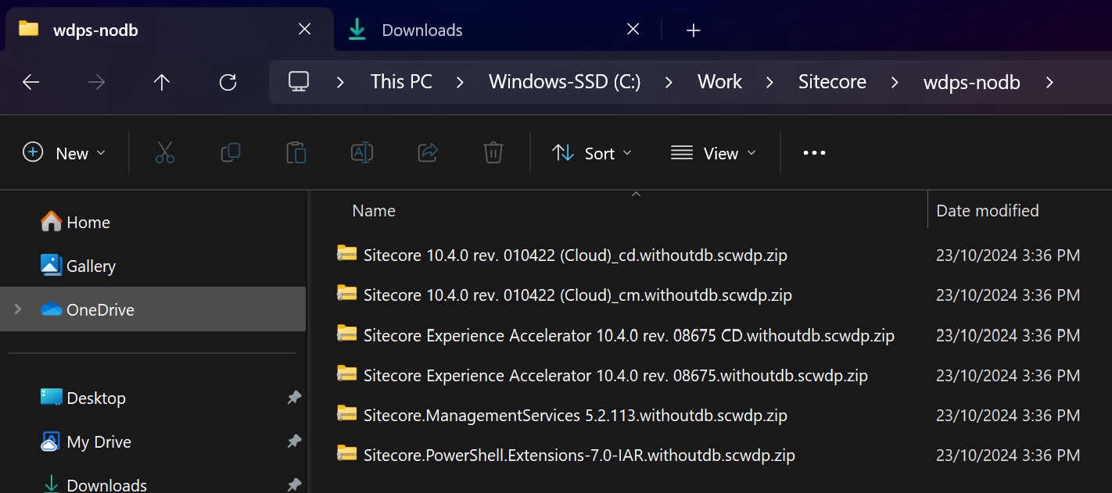Select zip icon of Cloud_cd.withoutdb file
Screen dimensions: 1112x493
click(346, 254)
